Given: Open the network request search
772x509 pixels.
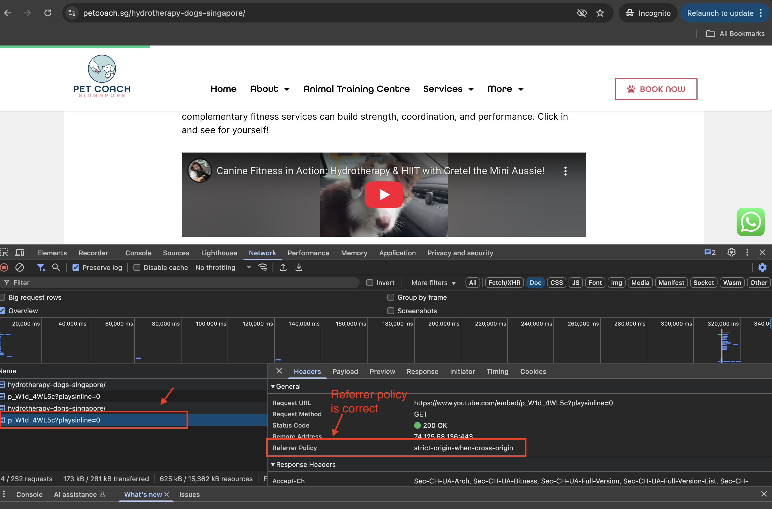Looking at the screenshot, I should click(x=56, y=267).
